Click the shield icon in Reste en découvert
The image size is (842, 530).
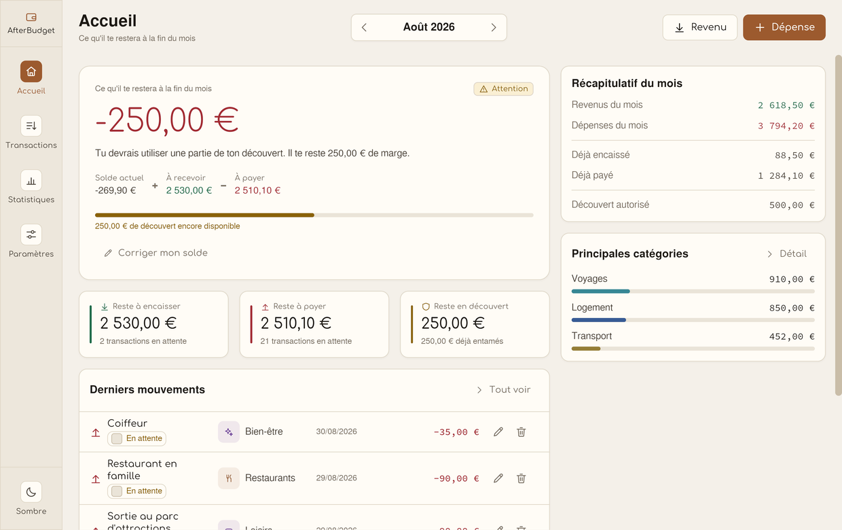(426, 306)
